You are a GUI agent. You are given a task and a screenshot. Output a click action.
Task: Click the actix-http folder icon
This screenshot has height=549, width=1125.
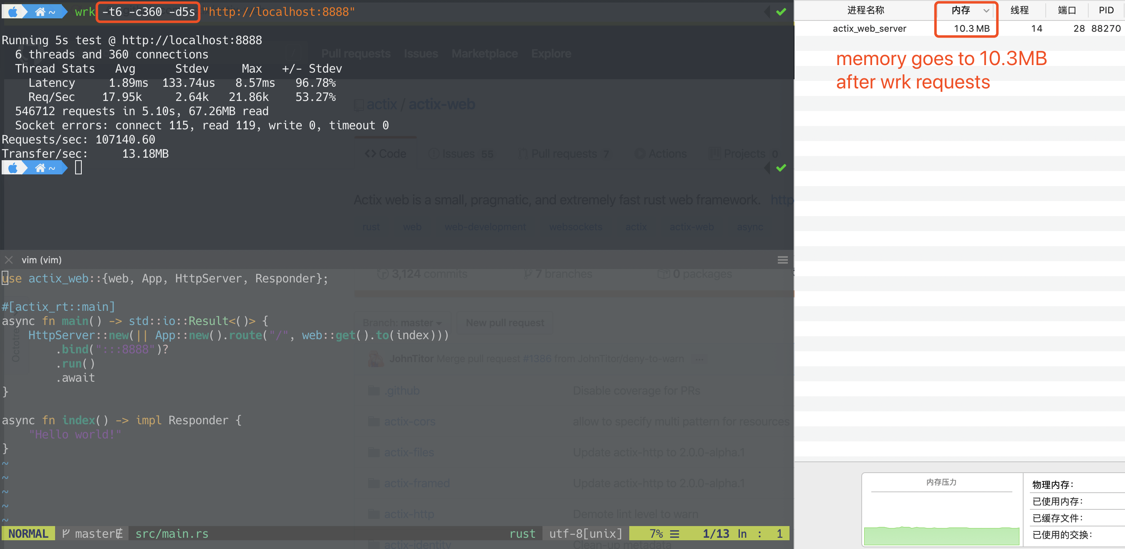pyautogui.click(x=374, y=514)
